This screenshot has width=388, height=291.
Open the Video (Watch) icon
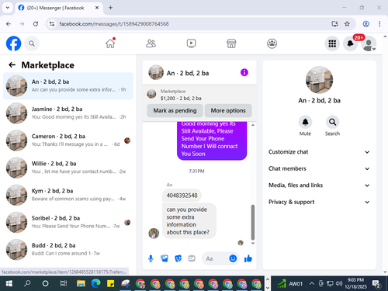click(191, 43)
